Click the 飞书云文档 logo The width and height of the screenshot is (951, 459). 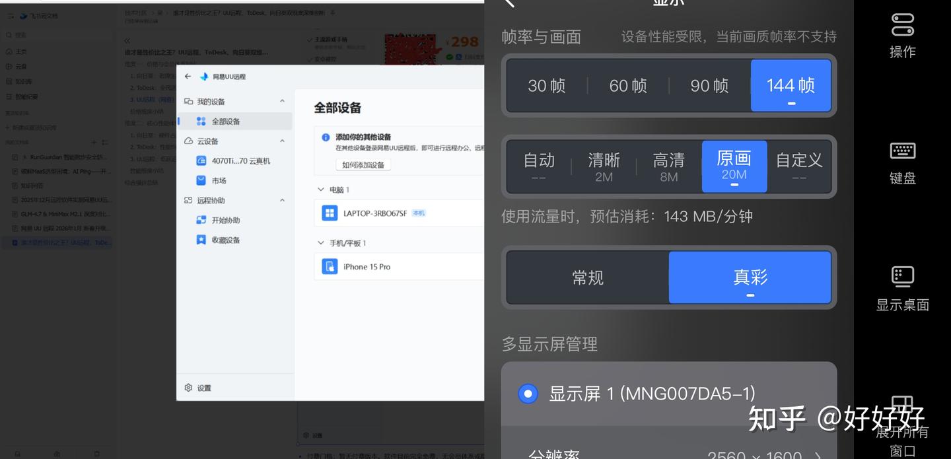(x=24, y=16)
